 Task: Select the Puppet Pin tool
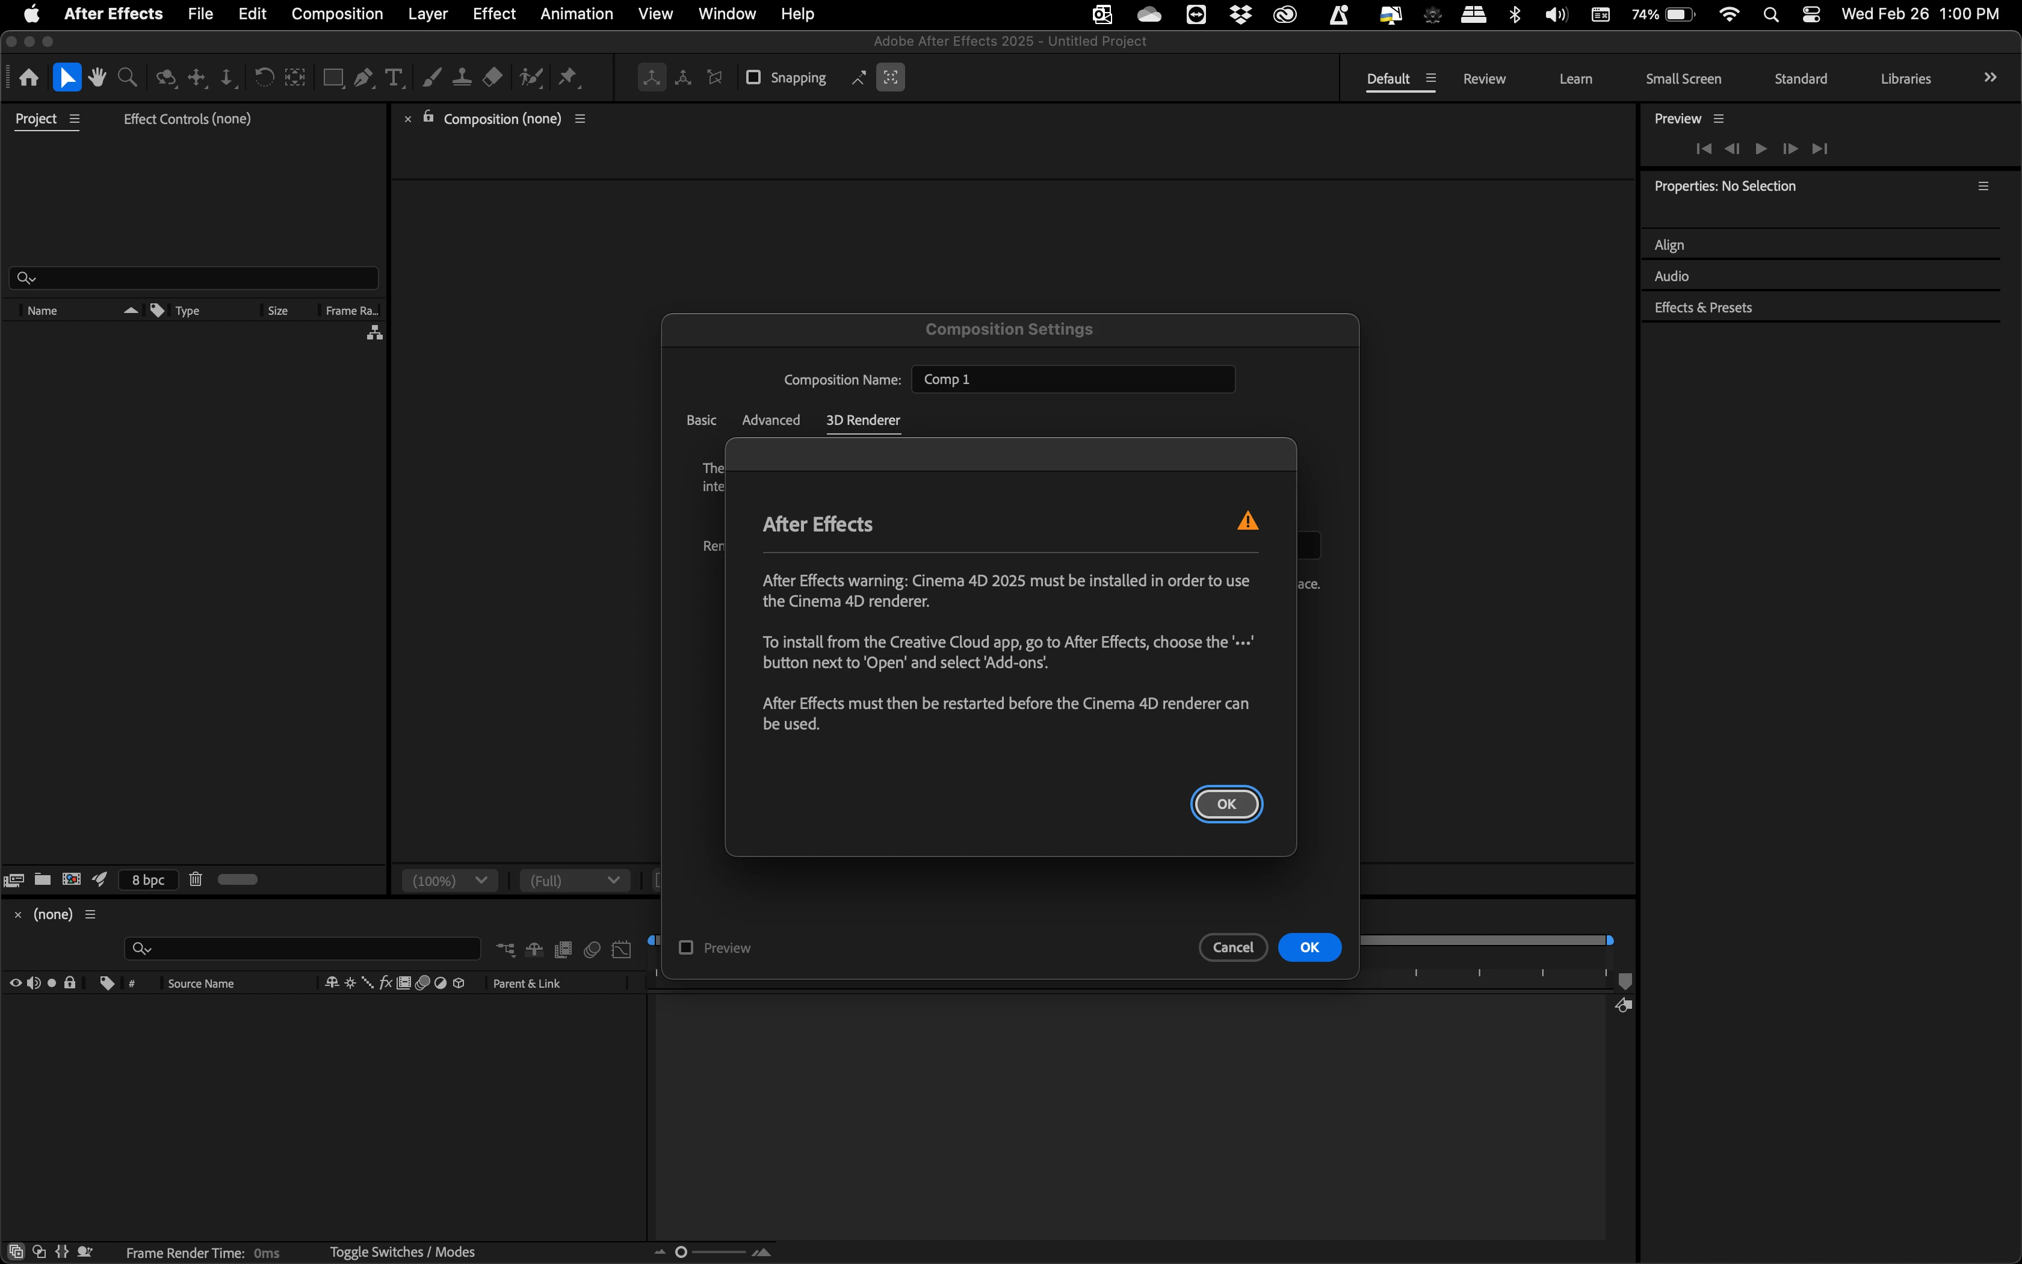[x=568, y=78]
